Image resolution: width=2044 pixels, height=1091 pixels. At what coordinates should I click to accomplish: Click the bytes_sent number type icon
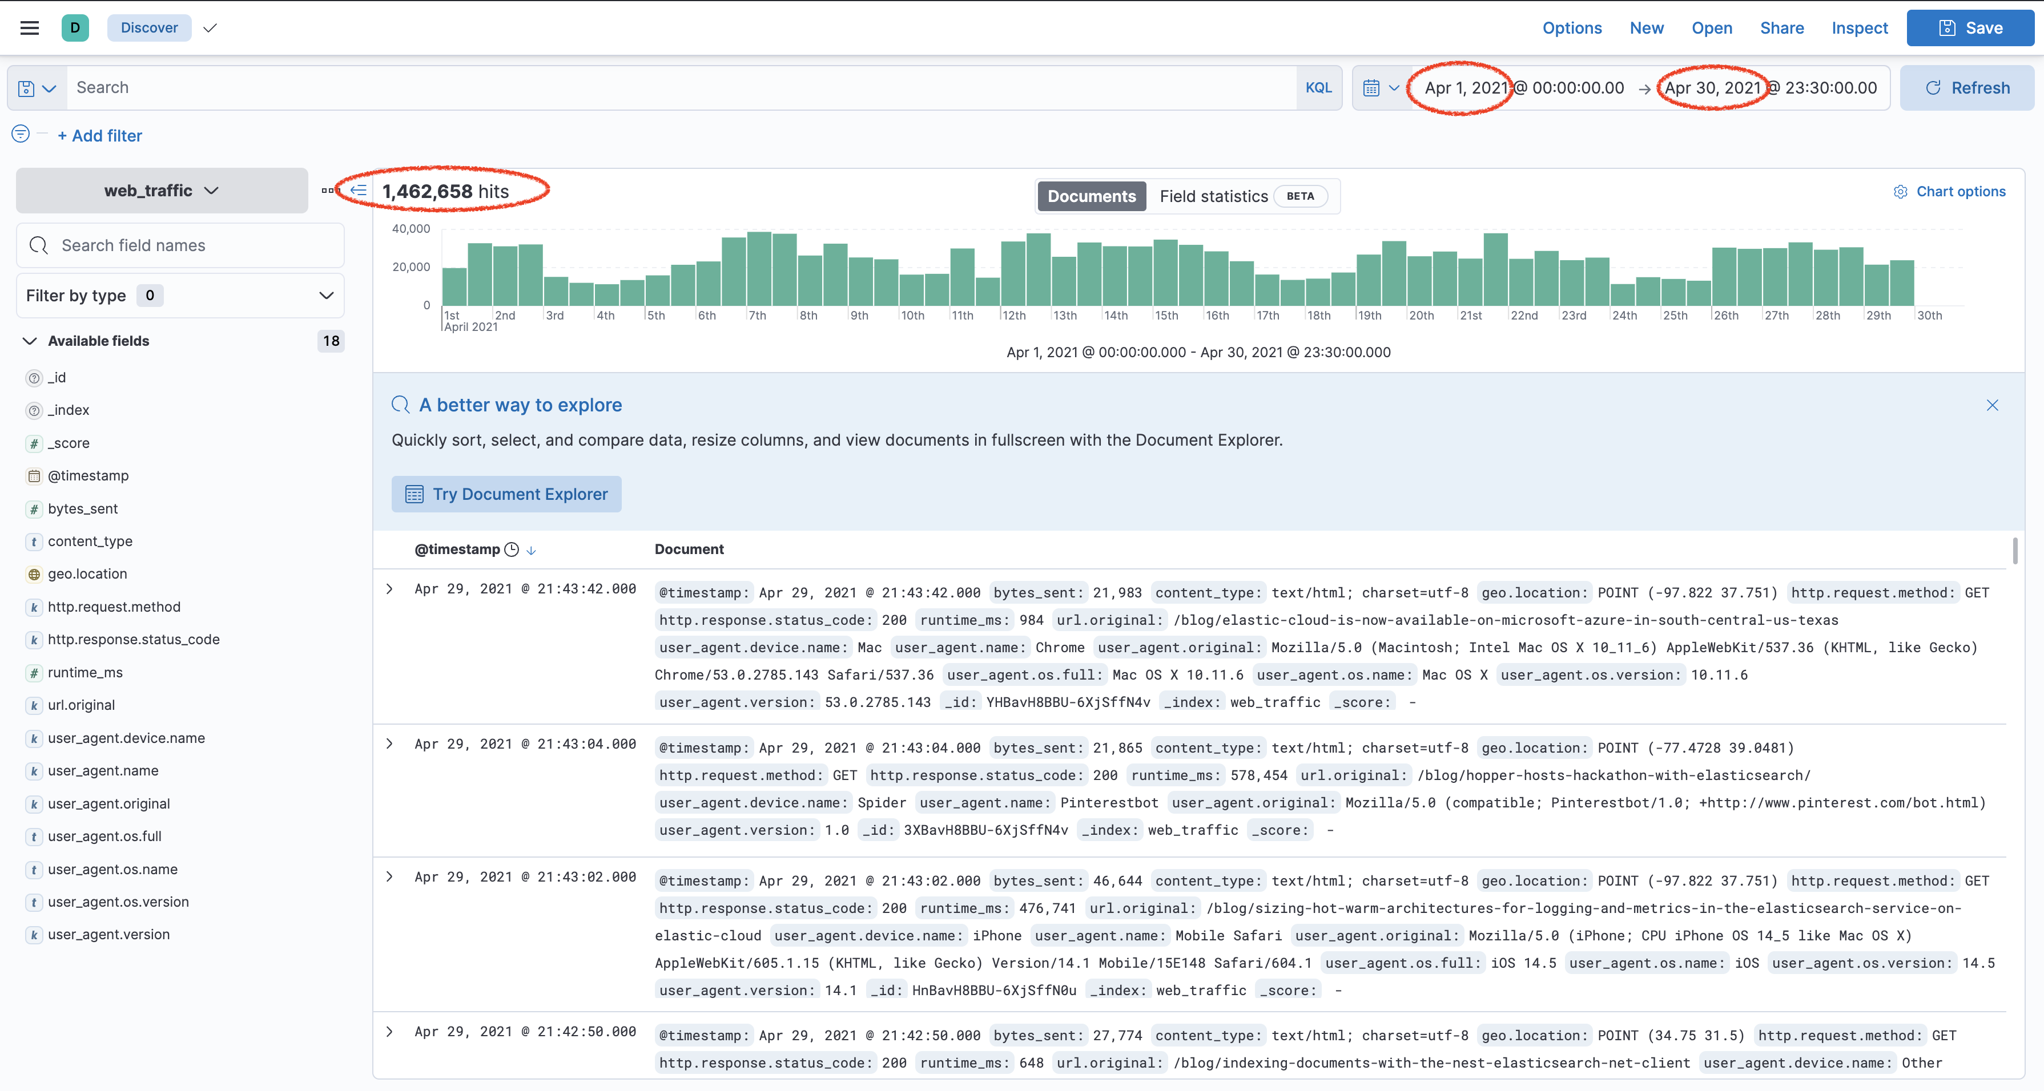[x=34, y=509]
